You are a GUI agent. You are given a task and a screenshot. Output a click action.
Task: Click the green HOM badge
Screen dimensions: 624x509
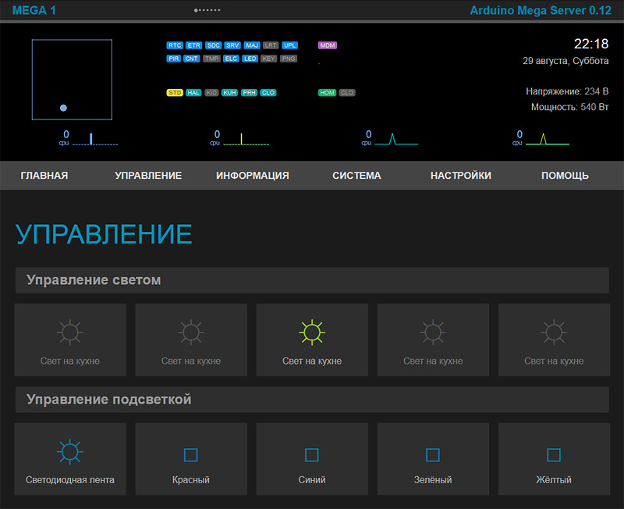tap(327, 93)
